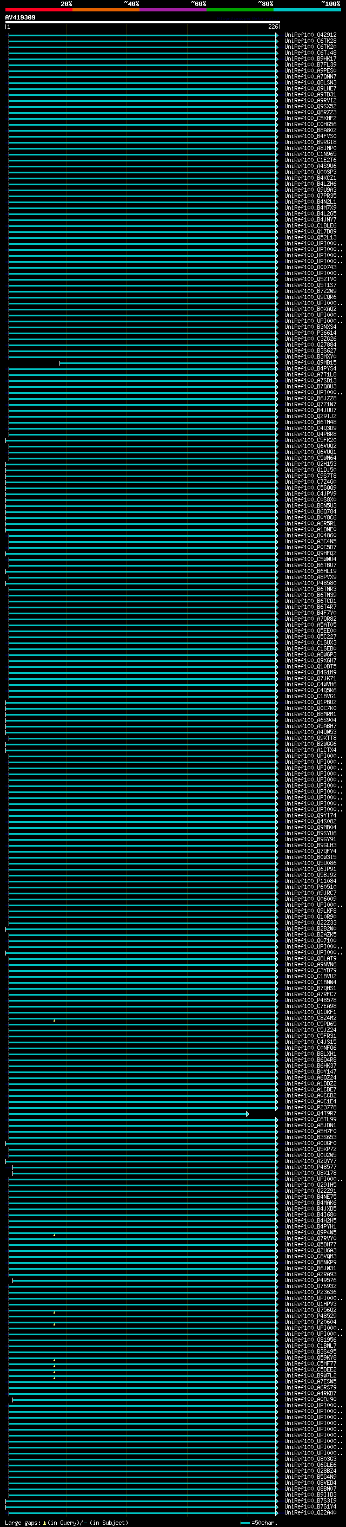346x1527 pixels.
Task: Select the UniRef100_P60510 label
Action: [x=310, y=887]
